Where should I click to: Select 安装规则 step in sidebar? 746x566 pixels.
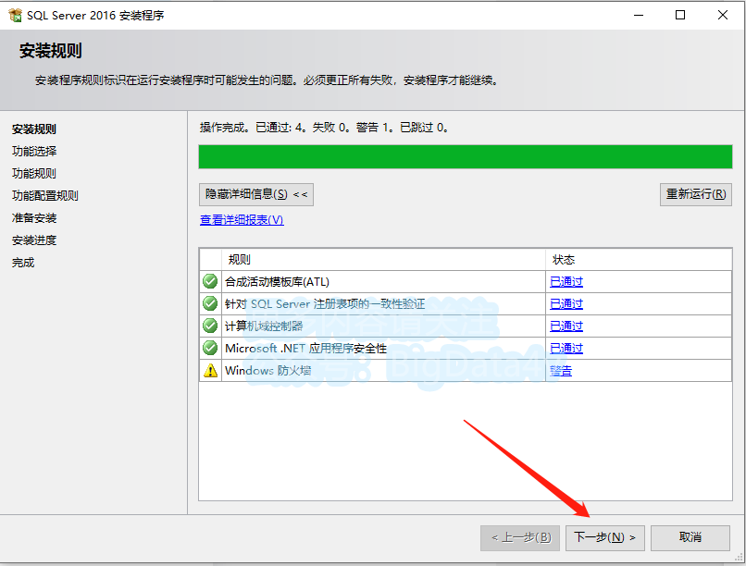(x=33, y=129)
